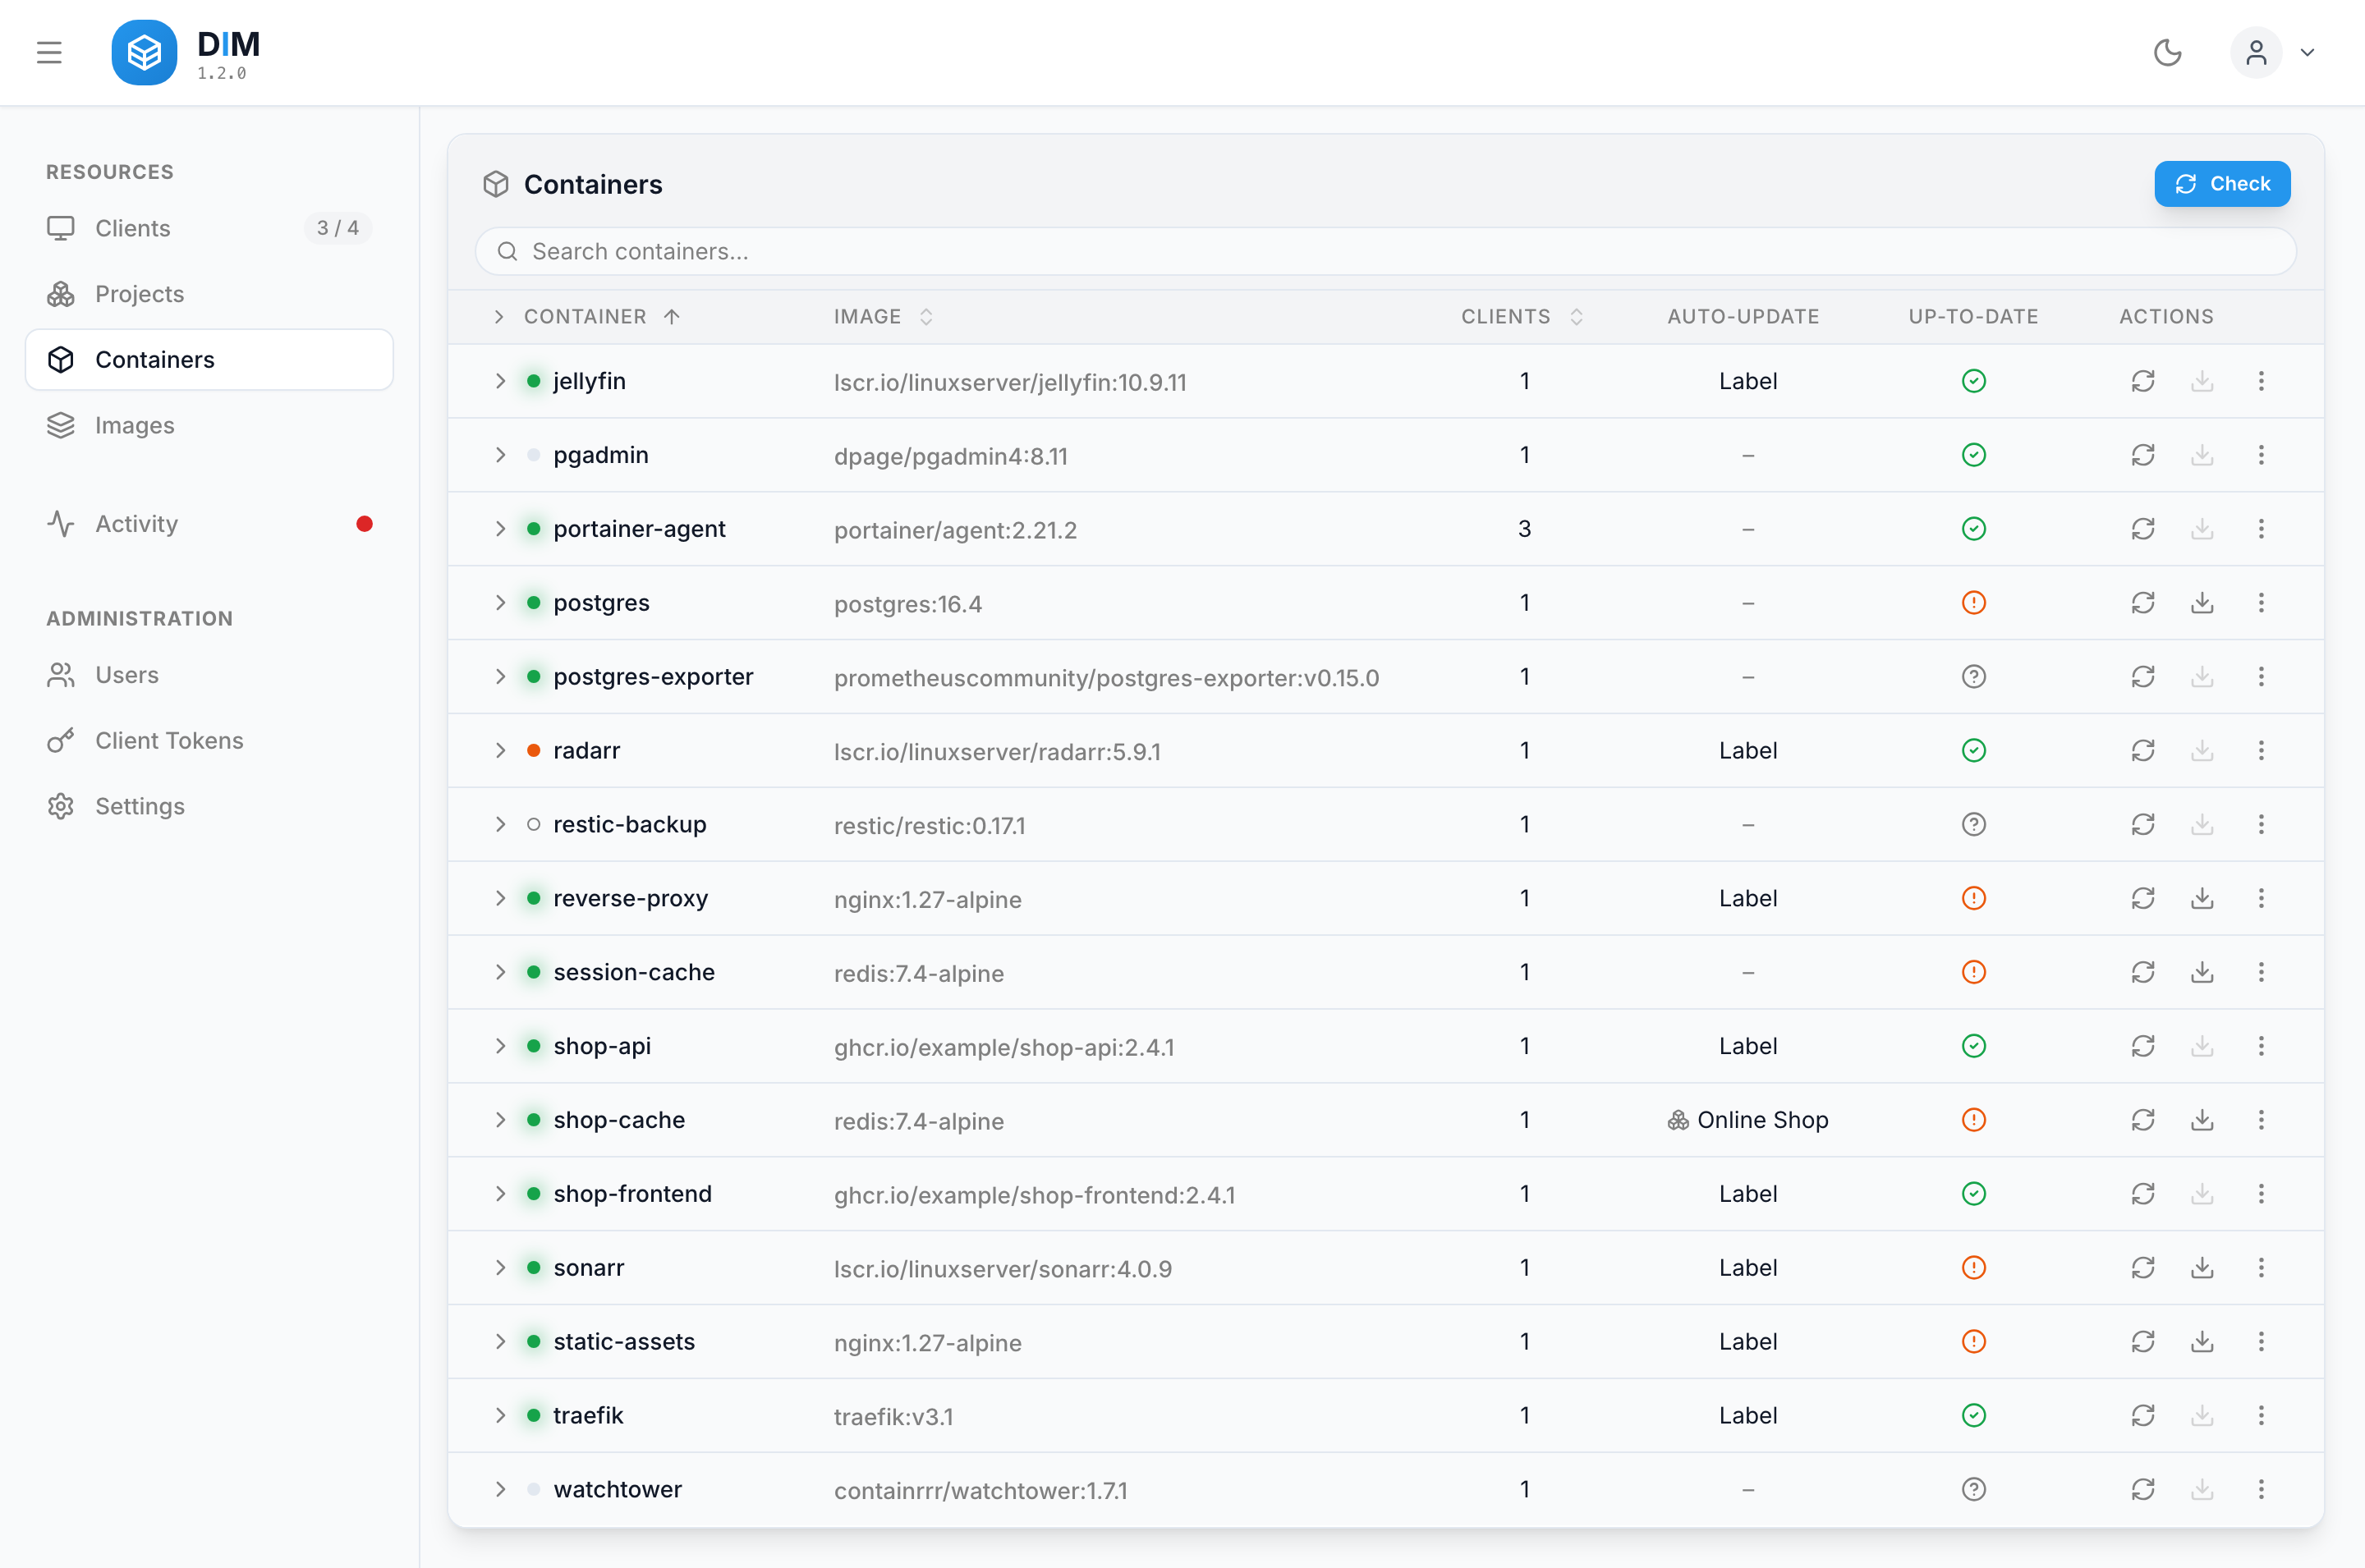Click the Check button
The image size is (2365, 1568).
pos(2222,184)
